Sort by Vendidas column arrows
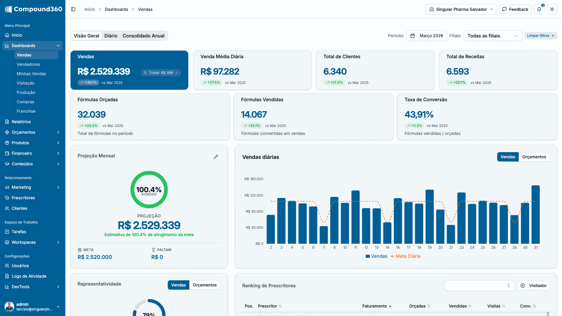 (x=470, y=306)
